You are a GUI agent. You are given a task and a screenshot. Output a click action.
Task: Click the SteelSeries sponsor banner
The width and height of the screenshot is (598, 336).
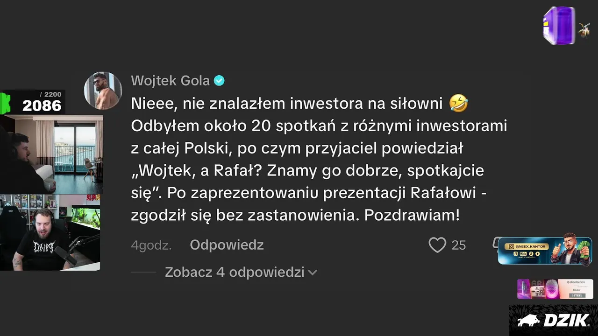pyautogui.click(x=555, y=289)
